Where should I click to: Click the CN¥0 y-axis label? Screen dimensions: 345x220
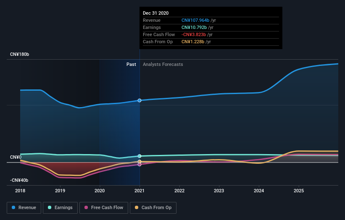pyautogui.click(x=16, y=157)
